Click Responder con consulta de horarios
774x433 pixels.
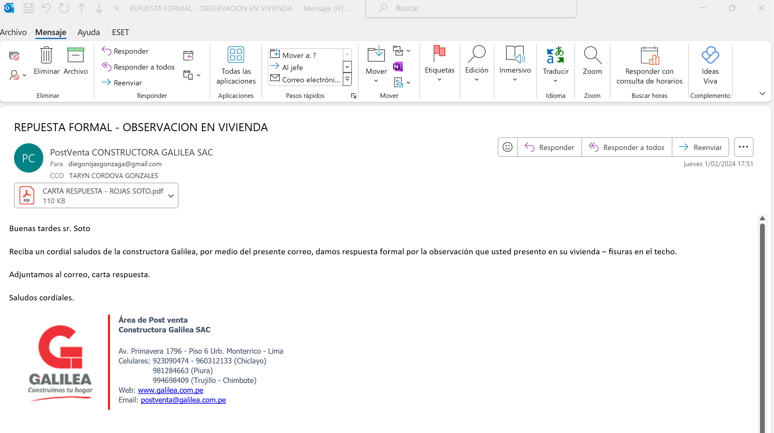pyautogui.click(x=649, y=66)
